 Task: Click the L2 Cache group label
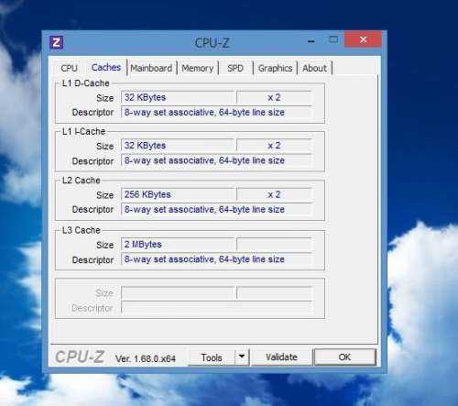click(82, 181)
